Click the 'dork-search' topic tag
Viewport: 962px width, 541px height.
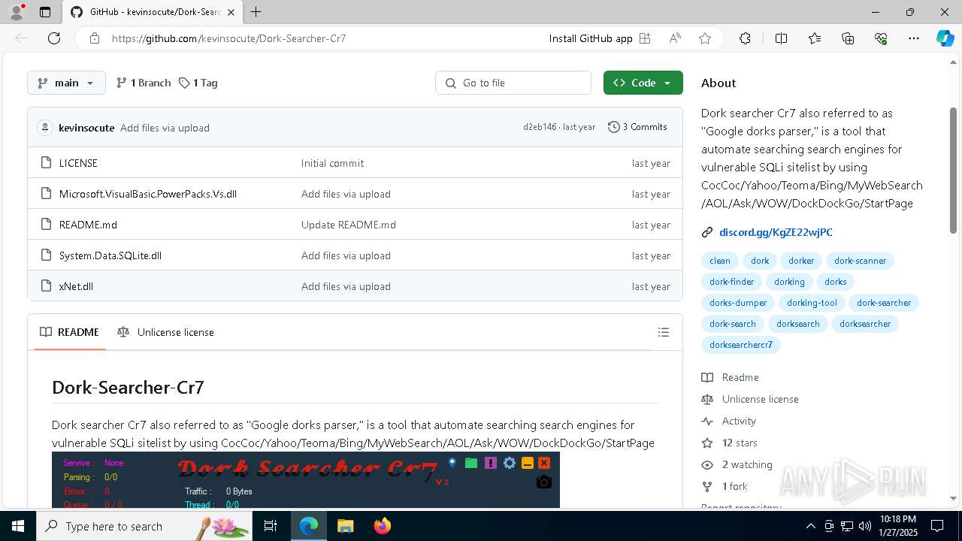tap(733, 324)
